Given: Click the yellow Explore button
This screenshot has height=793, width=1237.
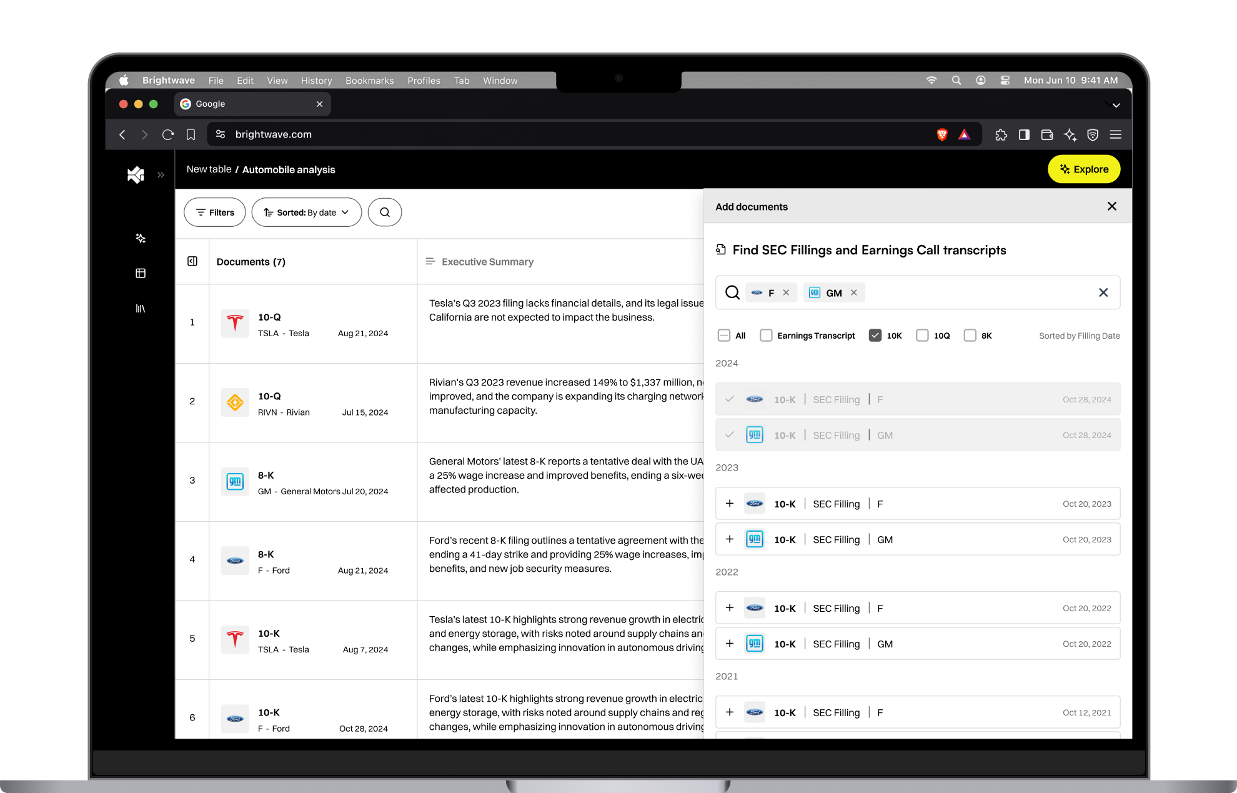Looking at the screenshot, I should [1084, 169].
